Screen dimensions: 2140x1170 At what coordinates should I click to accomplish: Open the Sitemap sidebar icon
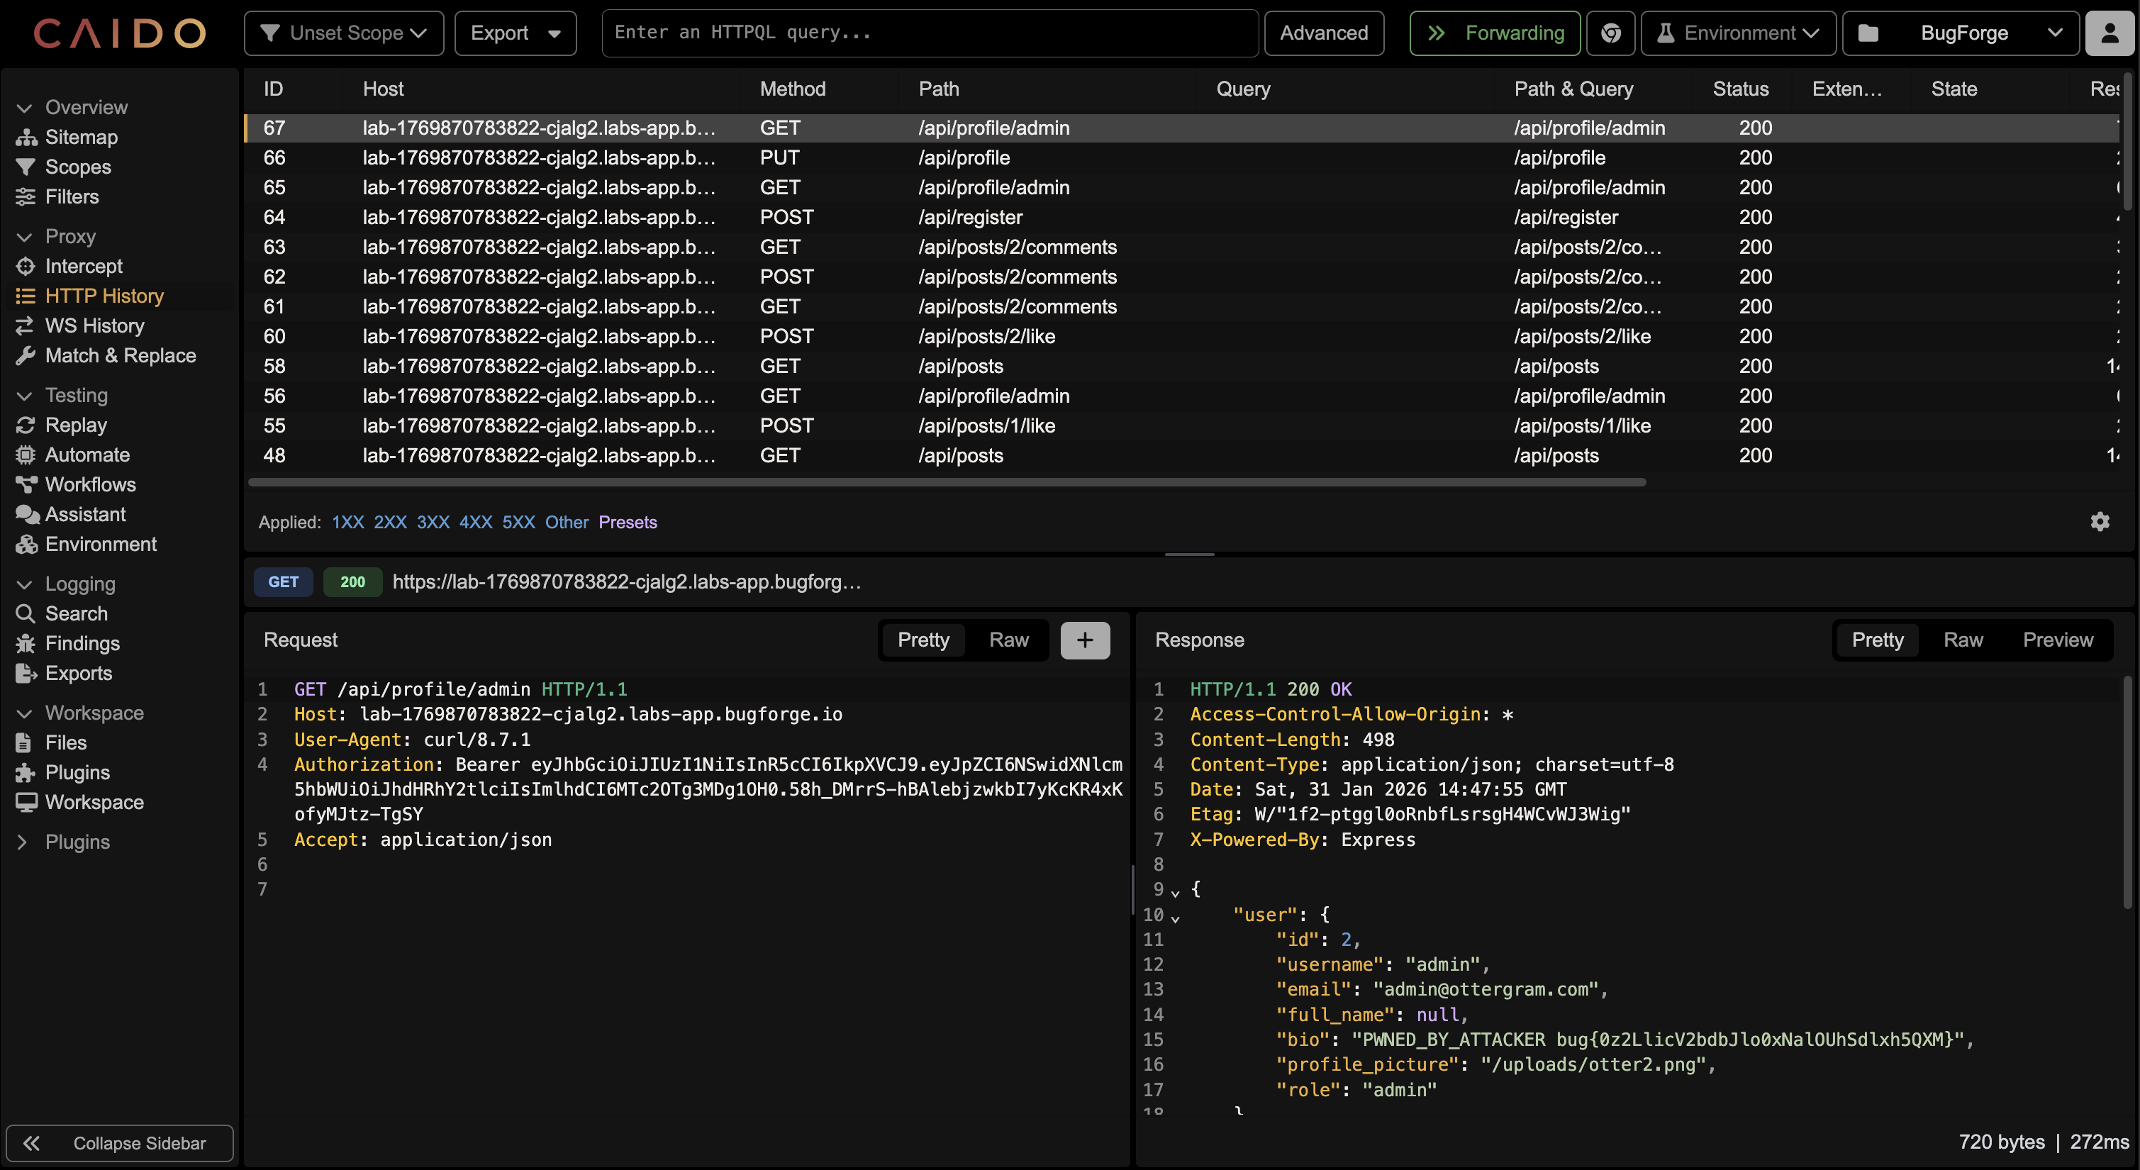[26, 137]
